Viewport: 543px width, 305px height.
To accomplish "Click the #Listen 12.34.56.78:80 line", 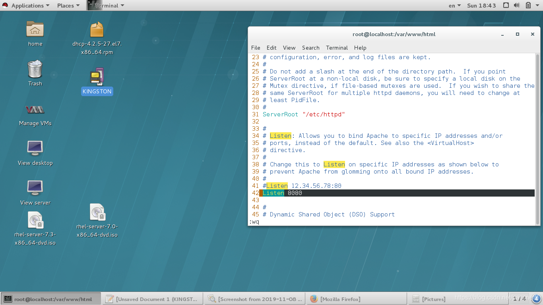I will 302,186.
